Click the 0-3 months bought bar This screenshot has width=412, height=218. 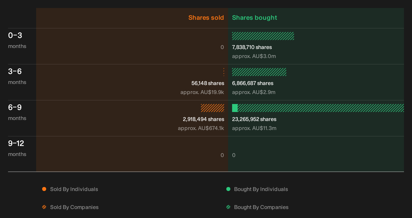[x=263, y=36]
